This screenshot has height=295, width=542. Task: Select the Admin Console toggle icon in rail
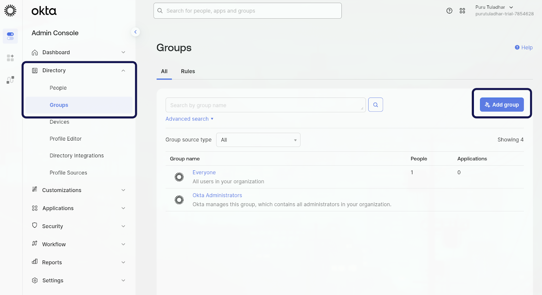click(x=10, y=36)
